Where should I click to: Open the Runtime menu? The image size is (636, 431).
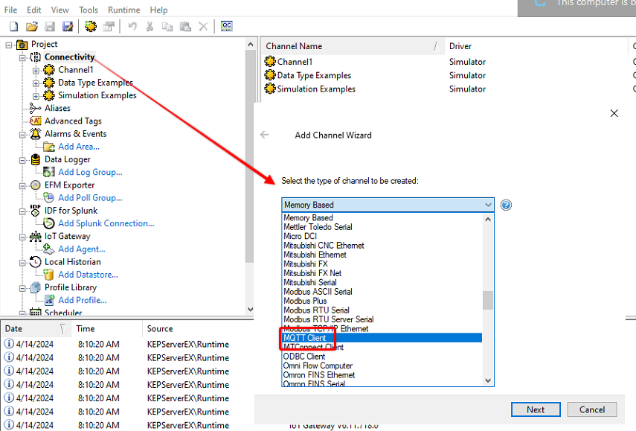pyautogui.click(x=123, y=10)
